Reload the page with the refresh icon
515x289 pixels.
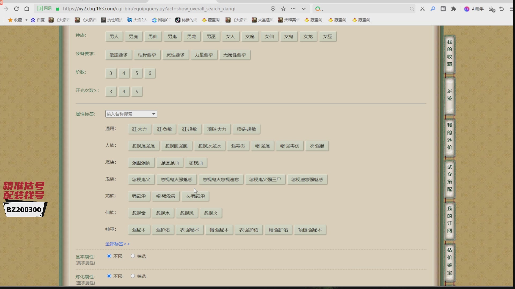point(16,9)
